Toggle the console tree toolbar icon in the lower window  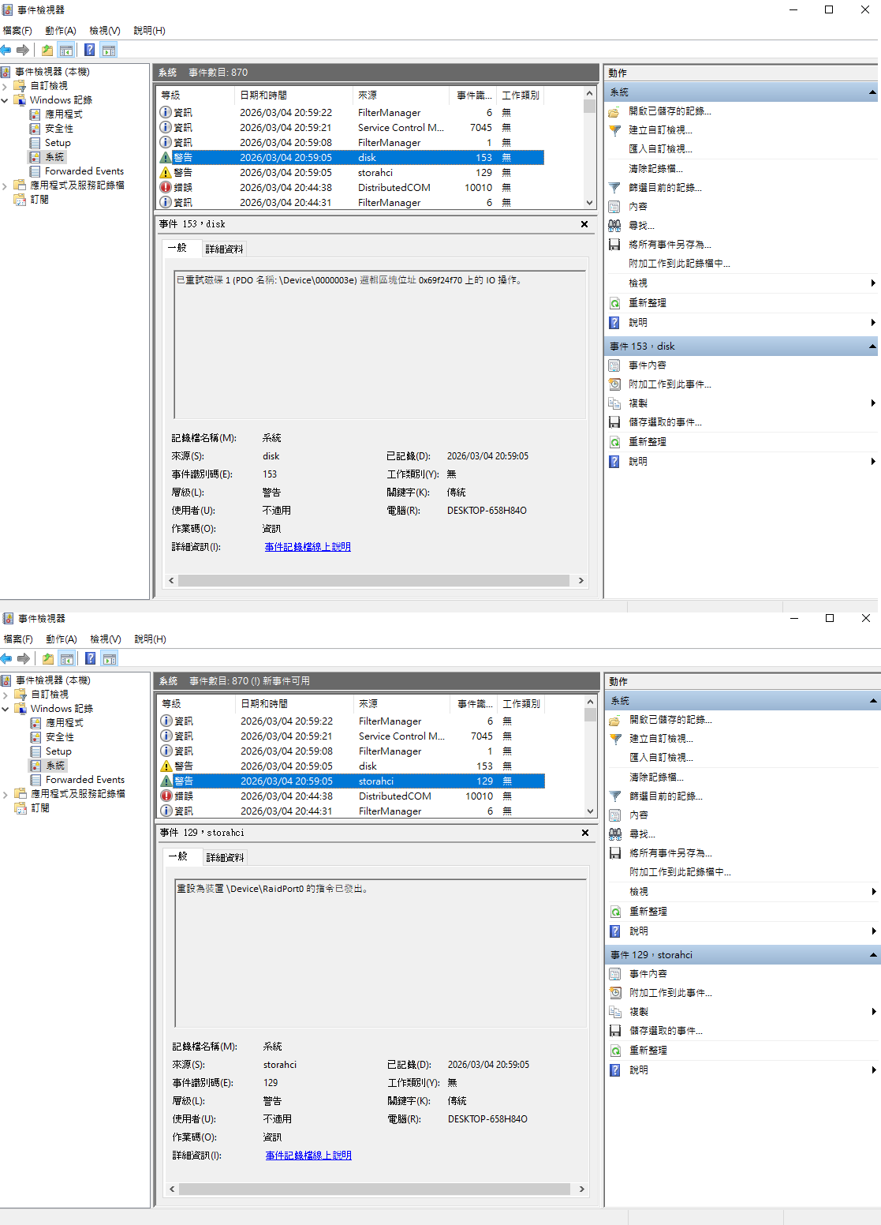pyautogui.click(x=67, y=659)
